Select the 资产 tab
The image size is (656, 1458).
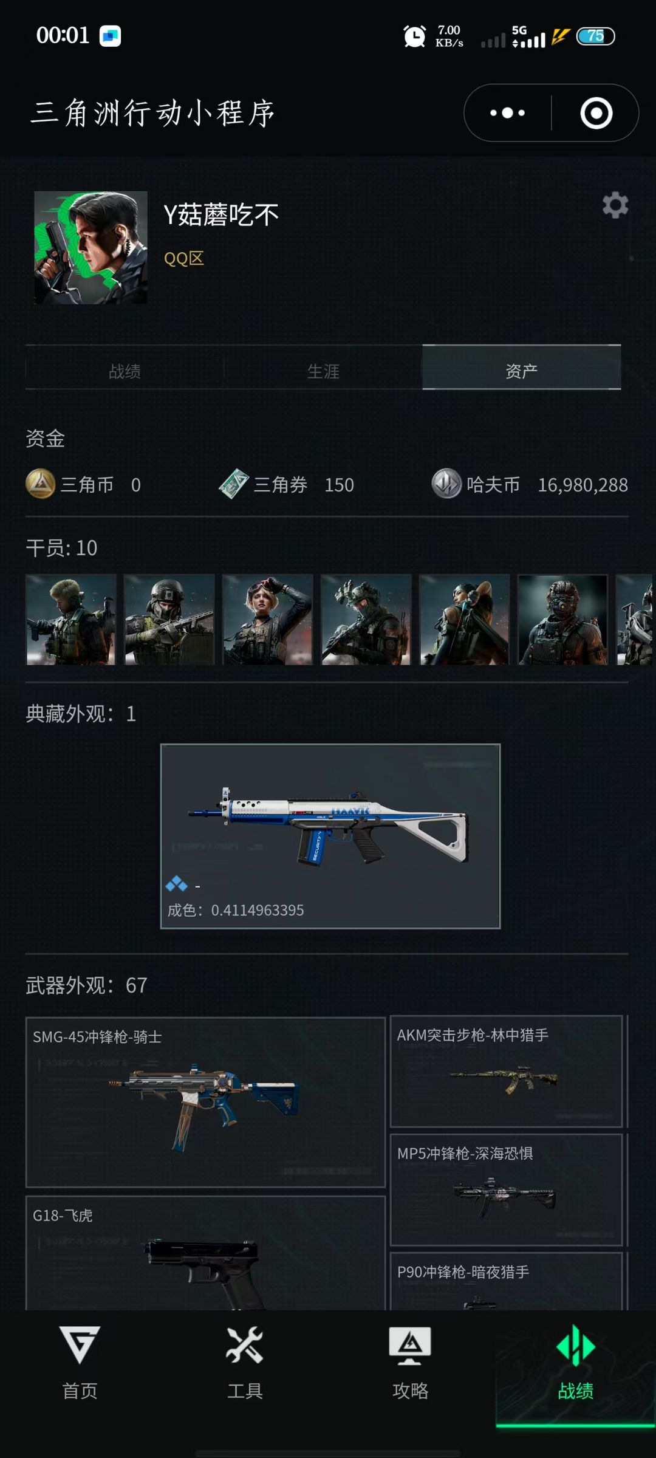pyautogui.click(x=521, y=368)
